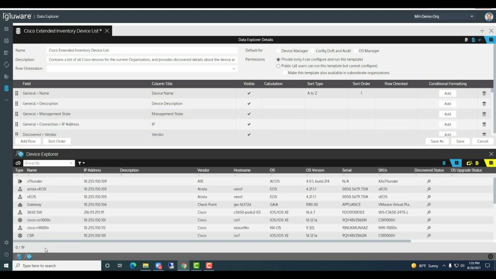Viewport: 496px width, 279px height.
Task: Click the sync/refresh icon in left sidebar
Action: tap(6, 64)
